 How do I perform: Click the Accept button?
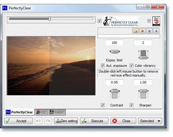[x=18, y=121]
